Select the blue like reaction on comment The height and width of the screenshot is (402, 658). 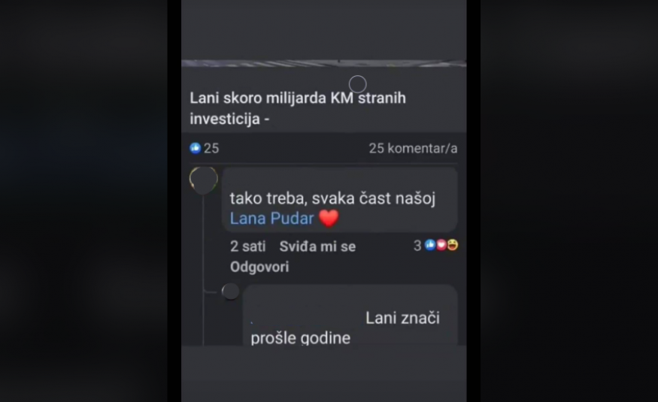tap(429, 245)
